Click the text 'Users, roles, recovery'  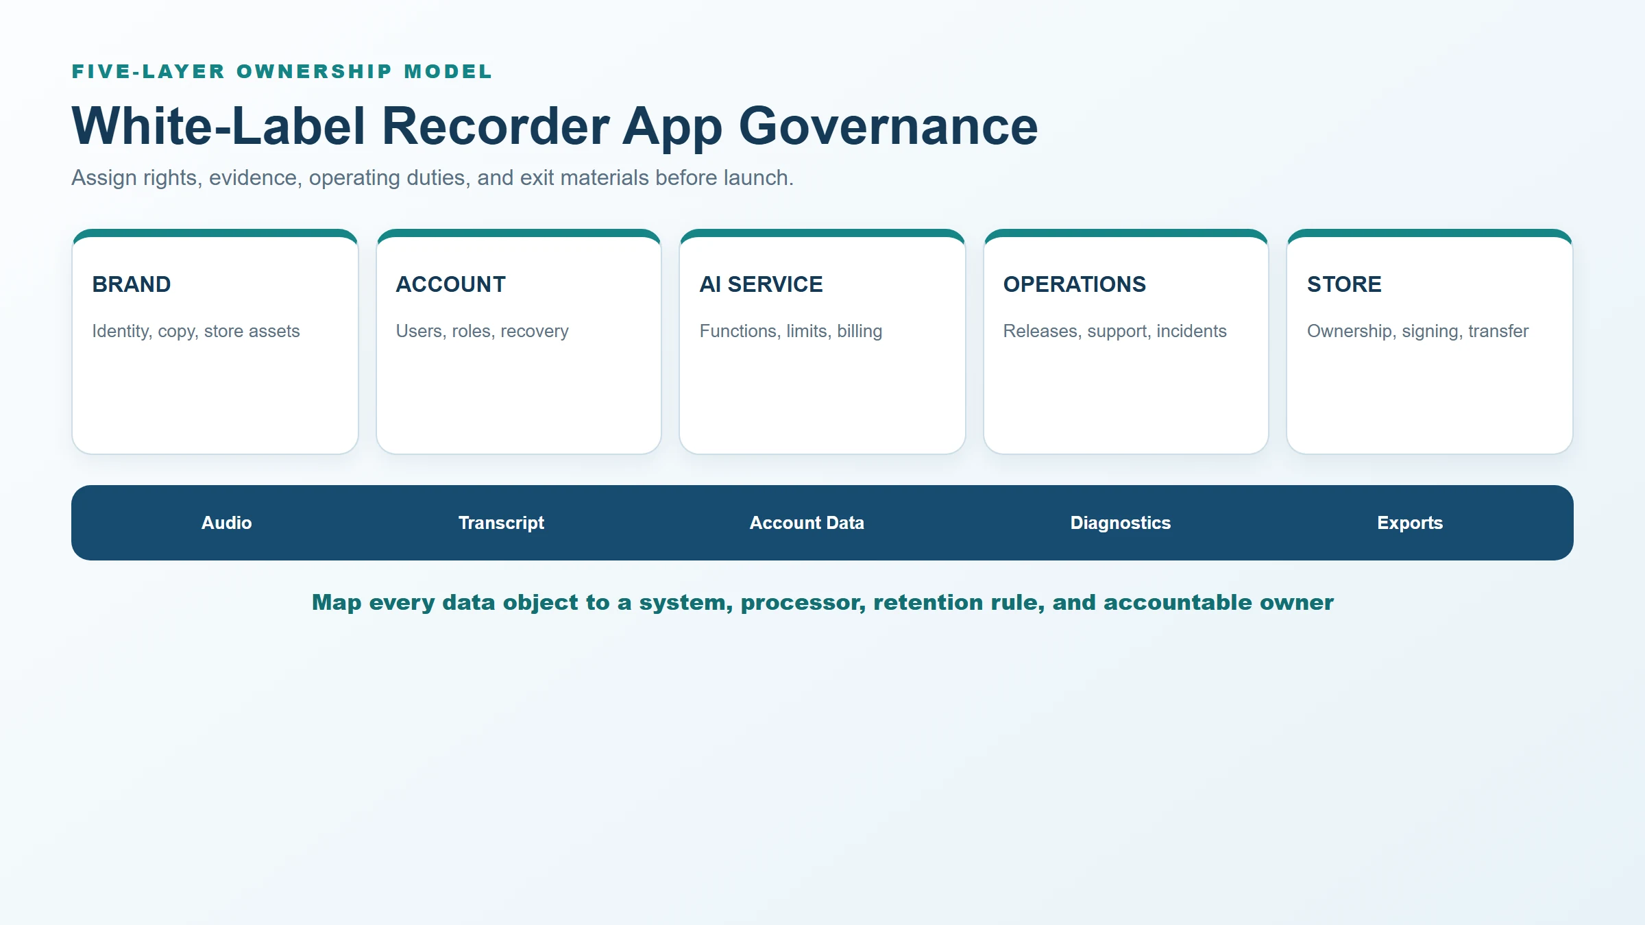pyautogui.click(x=483, y=331)
